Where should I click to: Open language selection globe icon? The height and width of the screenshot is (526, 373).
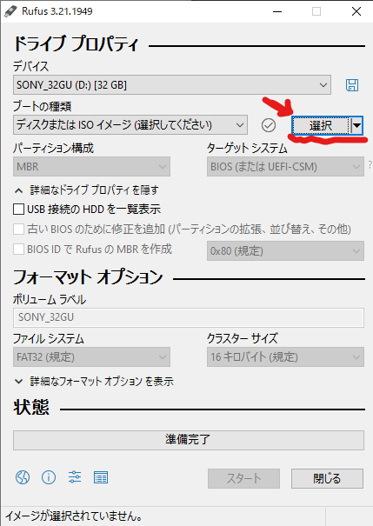23,477
